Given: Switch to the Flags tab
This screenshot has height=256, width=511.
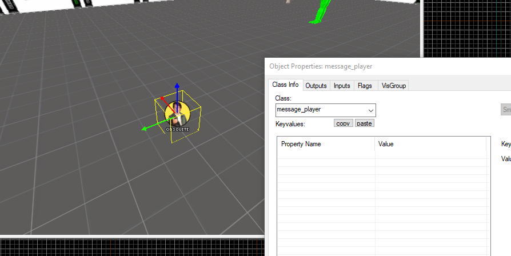Looking at the screenshot, I should (x=365, y=86).
